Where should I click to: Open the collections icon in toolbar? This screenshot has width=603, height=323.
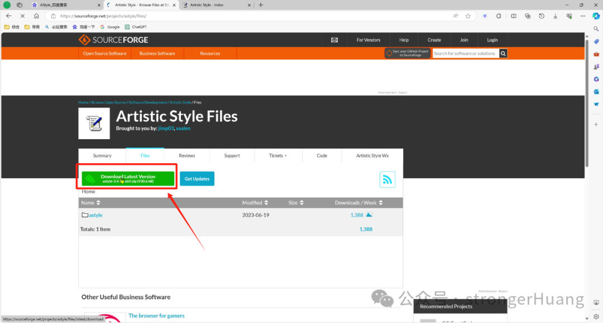click(528, 16)
